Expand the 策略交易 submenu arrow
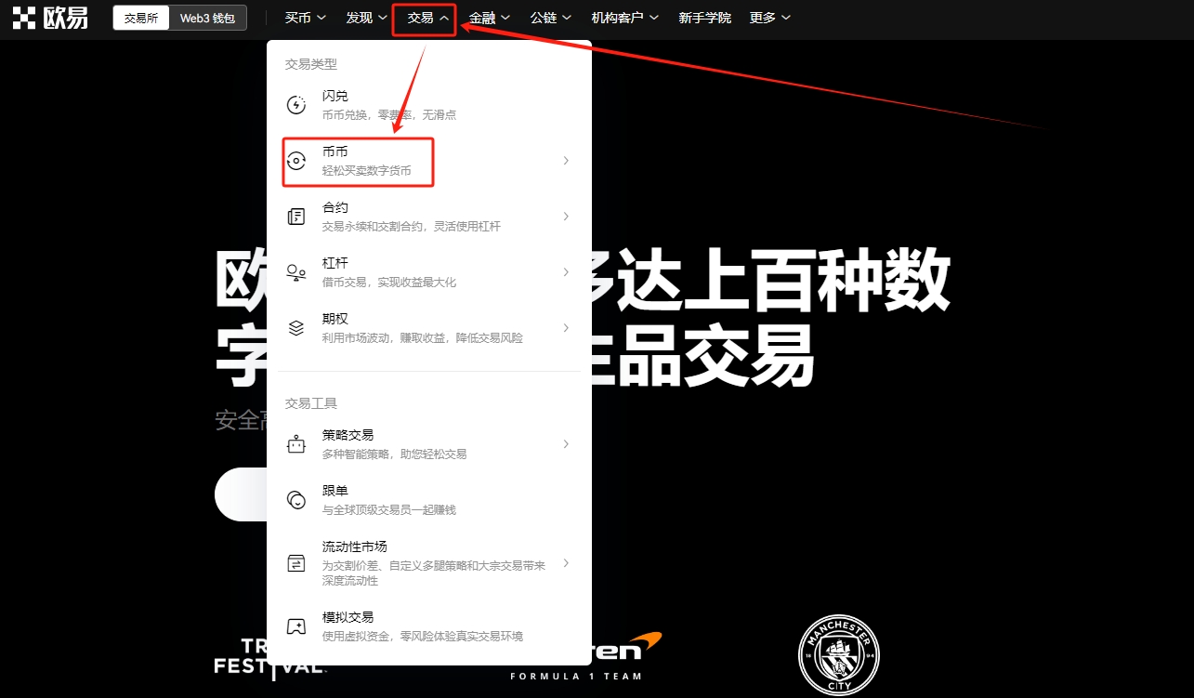This screenshot has width=1194, height=698. click(x=566, y=444)
